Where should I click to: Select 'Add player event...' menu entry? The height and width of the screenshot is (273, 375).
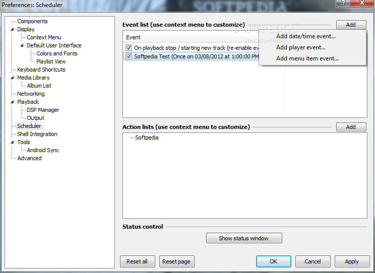(300, 47)
